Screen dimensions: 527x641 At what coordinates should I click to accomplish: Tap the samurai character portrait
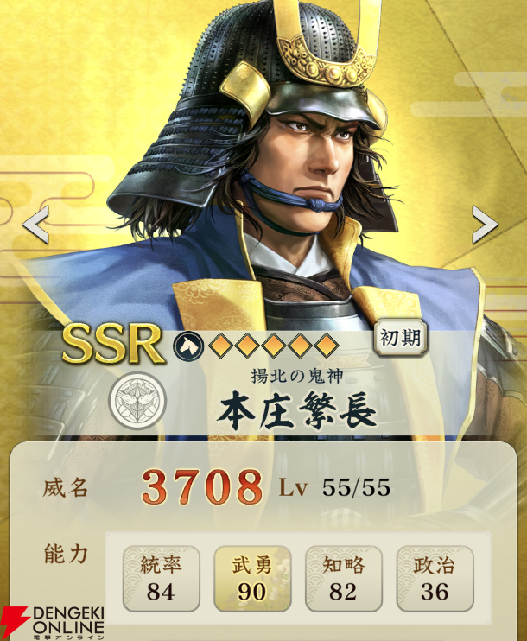point(262,163)
